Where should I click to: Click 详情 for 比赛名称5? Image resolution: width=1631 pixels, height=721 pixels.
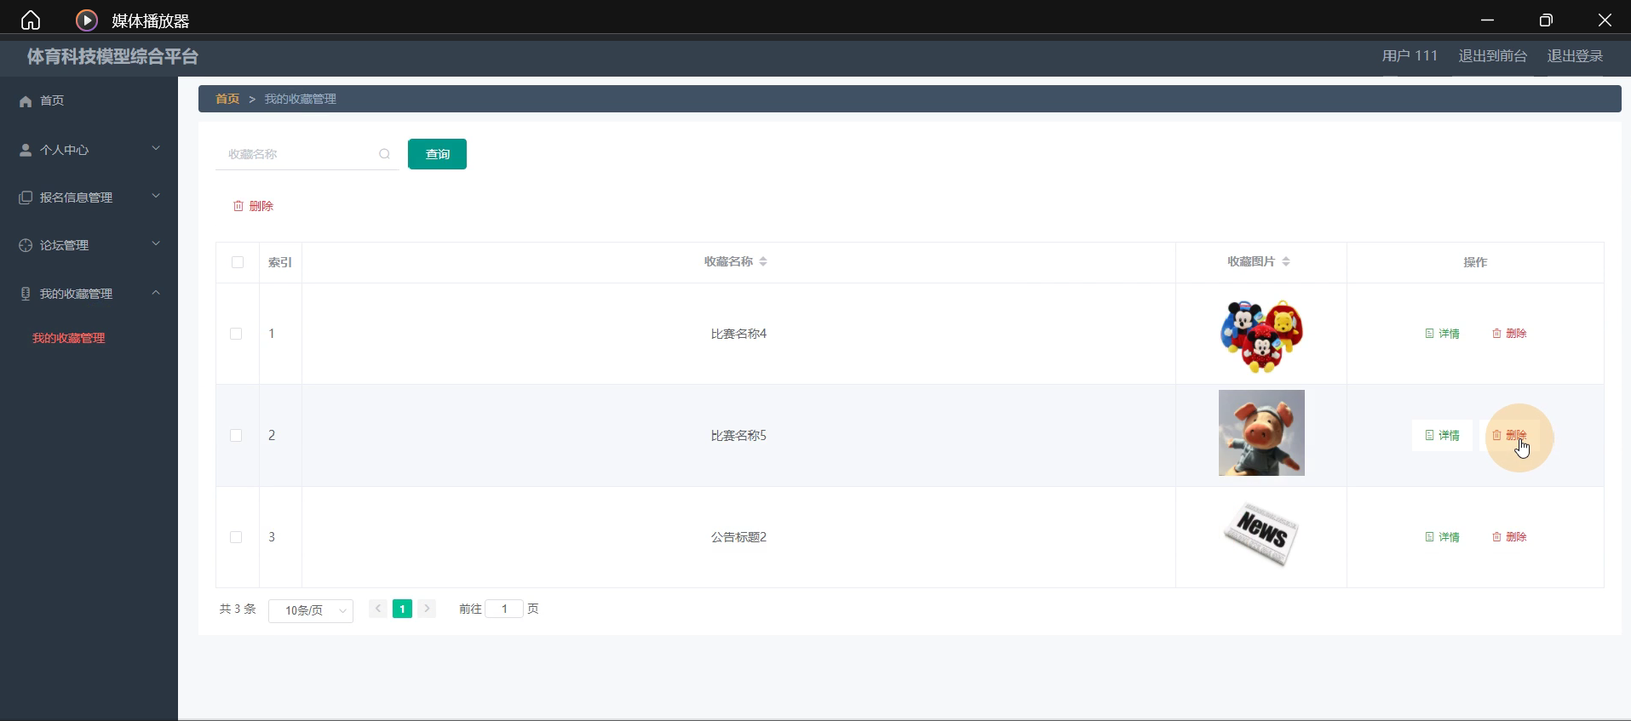point(1443,435)
